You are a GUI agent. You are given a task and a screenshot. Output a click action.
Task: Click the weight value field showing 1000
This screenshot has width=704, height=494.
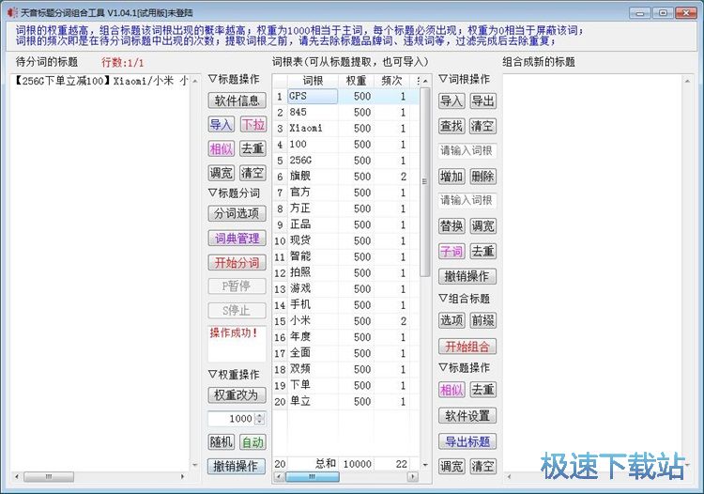pyautogui.click(x=233, y=419)
